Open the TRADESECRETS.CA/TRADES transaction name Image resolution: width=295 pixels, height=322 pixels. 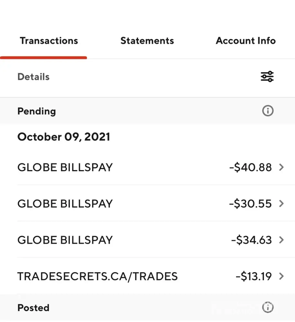point(98,276)
